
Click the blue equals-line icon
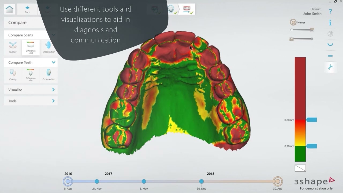[x=330, y=56]
